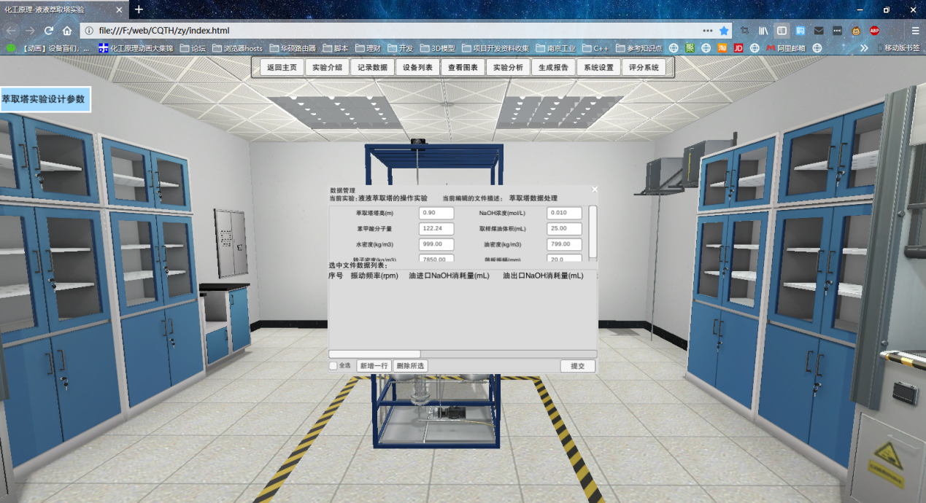Expand the 浏览器hosts bookmark folder
Image resolution: width=926 pixels, height=503 pixels.
tap(236, 48)
